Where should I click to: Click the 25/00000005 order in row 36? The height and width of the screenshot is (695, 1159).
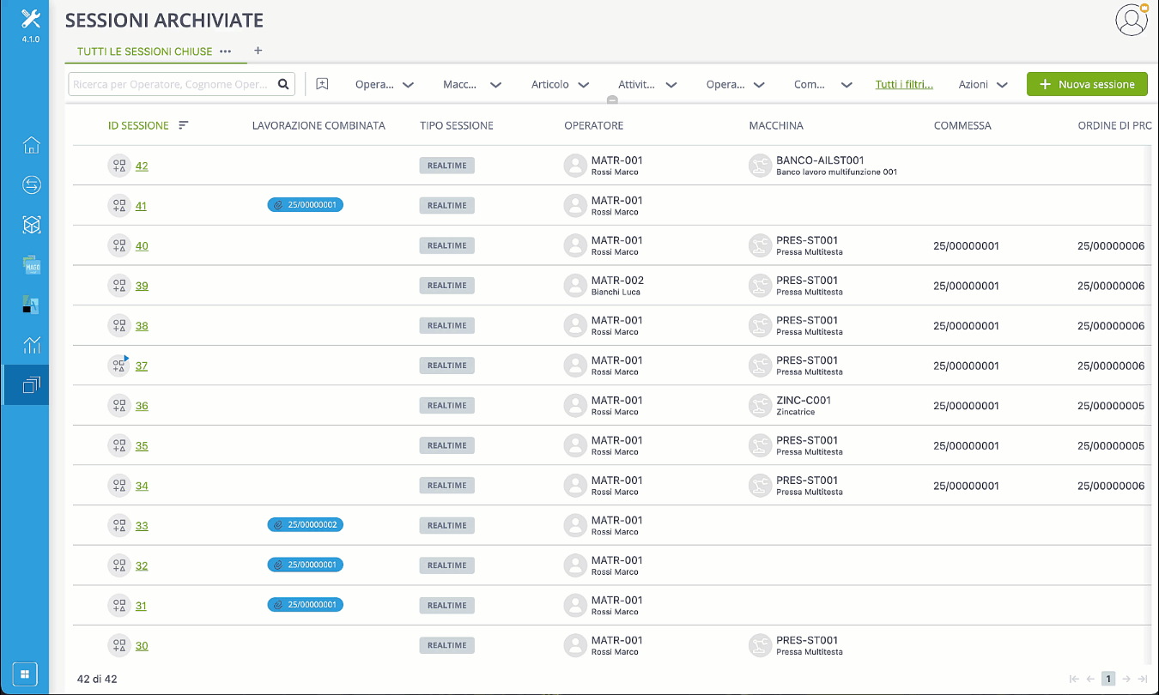(x=1111, y=406)
